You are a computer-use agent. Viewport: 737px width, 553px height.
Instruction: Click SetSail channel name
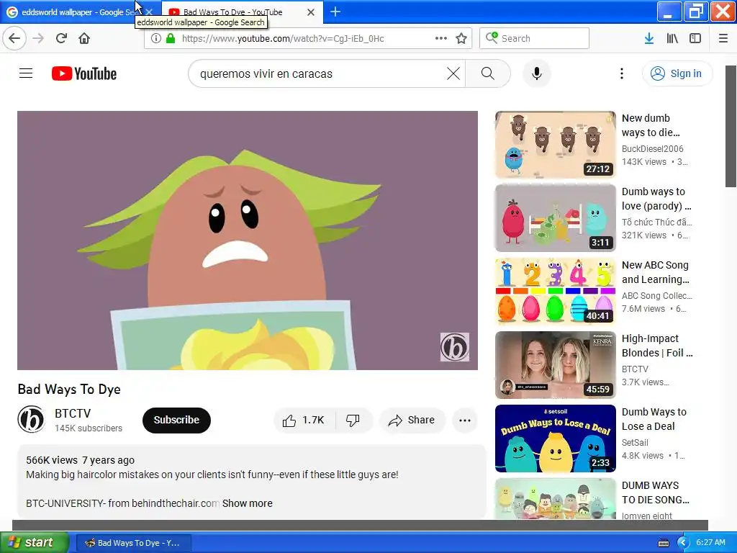635,443
